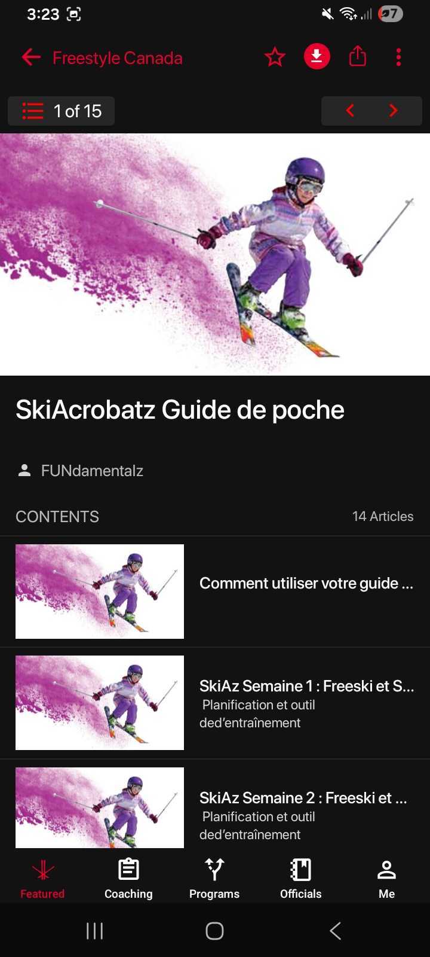This screenshot has width=430, height=957.
Task: Select the Semaine 1 article thumbnail
Action: click(x=100, y=703)
